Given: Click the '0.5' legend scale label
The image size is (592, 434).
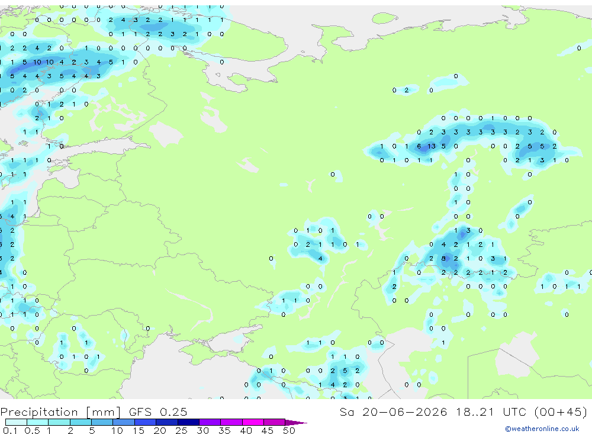Looking at the screenshot, I should tap(32, 430).
